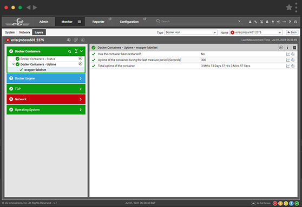
Task: Click third icon beside component name header
Action: click(x=82, y=40)
